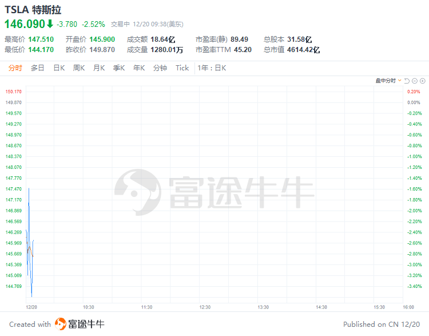Select the 月K tab
This screenshot has width=429, height=336.
pyautogui.click(x=99, y=68)
